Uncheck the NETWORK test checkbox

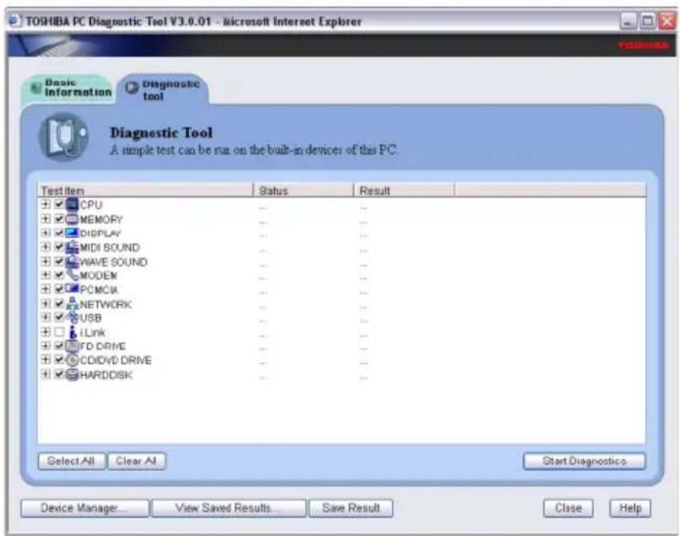(x=60, y=304)
